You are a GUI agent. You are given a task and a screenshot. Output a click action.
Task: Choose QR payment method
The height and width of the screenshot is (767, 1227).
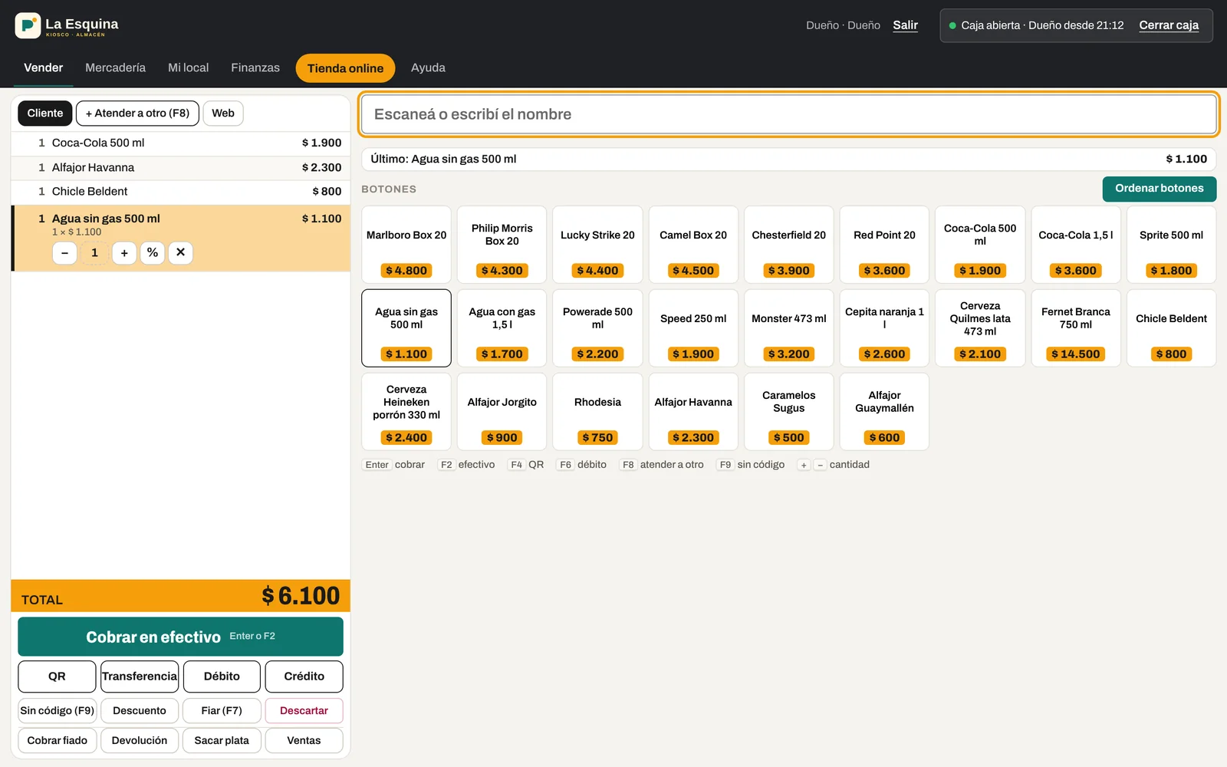coord(57,676)
